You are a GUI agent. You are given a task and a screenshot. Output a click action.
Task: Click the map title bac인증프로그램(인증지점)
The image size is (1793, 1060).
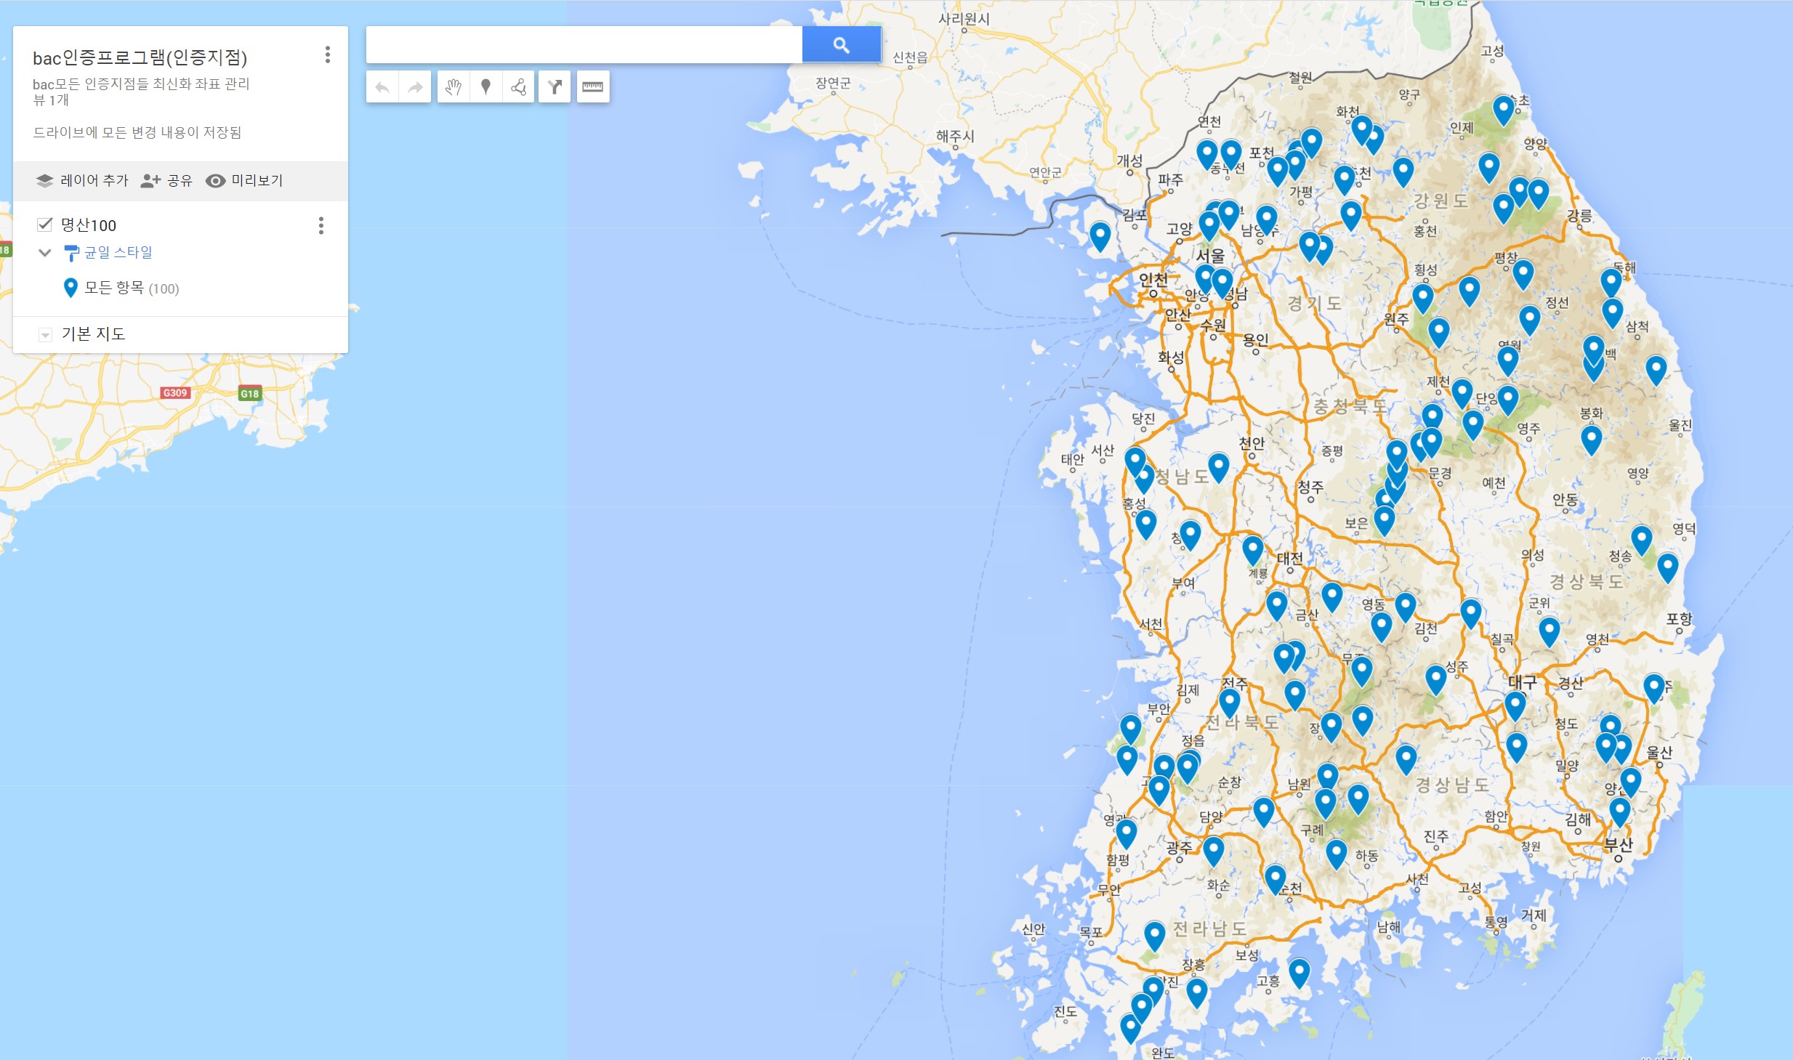coord(140,57)
